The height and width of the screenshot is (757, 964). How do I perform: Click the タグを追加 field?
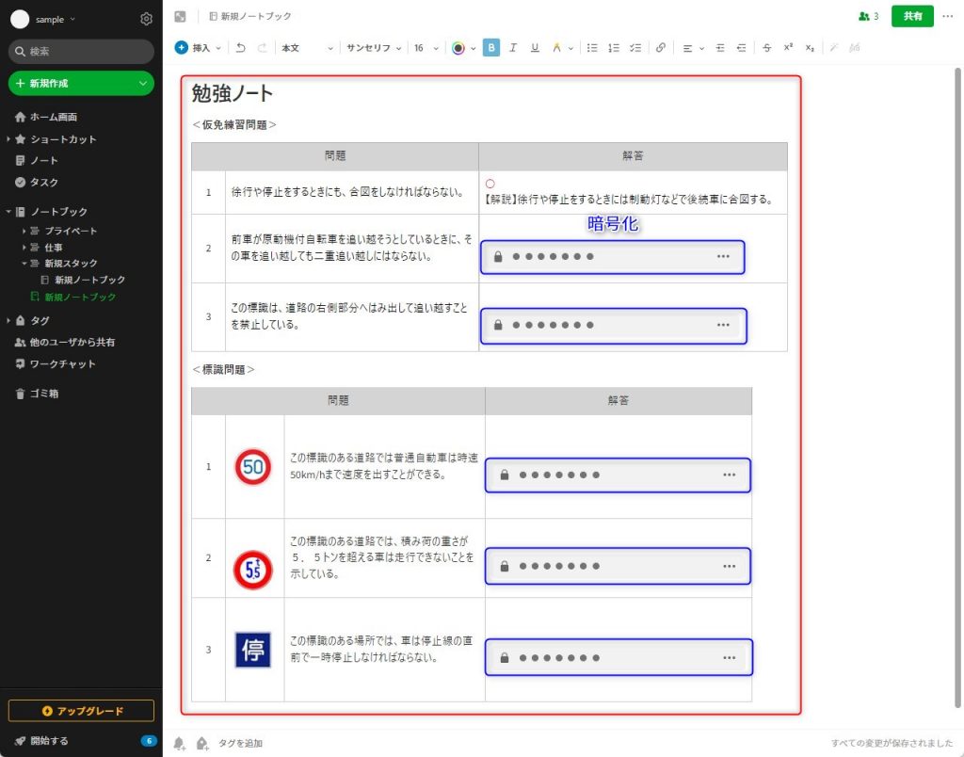(x=240, y=743)
